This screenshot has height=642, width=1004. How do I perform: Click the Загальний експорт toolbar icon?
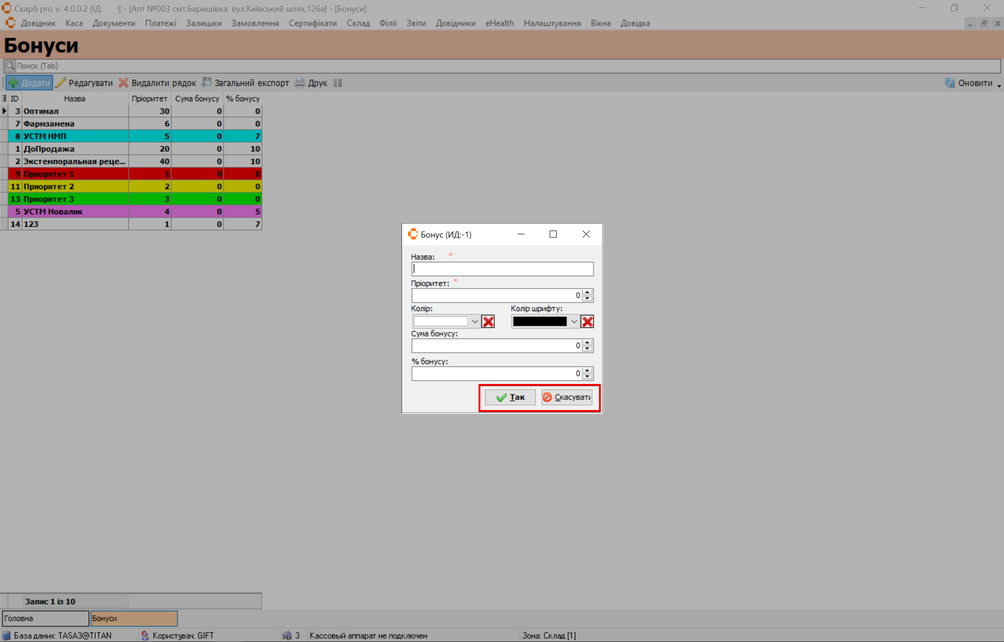pyautogui.click(x=206, y=83)
